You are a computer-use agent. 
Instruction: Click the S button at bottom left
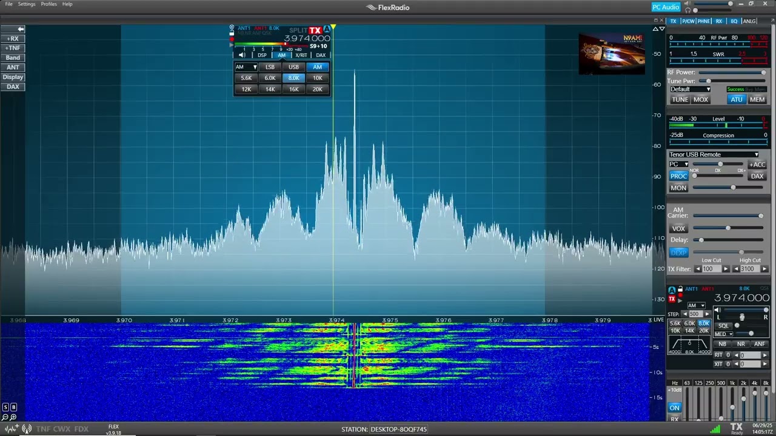click(x=5, y=408)
